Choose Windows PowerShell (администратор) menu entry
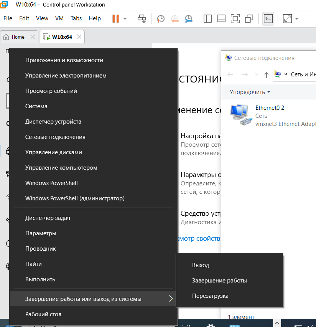Viewport: 316px width, 327px height. point(75,198)
